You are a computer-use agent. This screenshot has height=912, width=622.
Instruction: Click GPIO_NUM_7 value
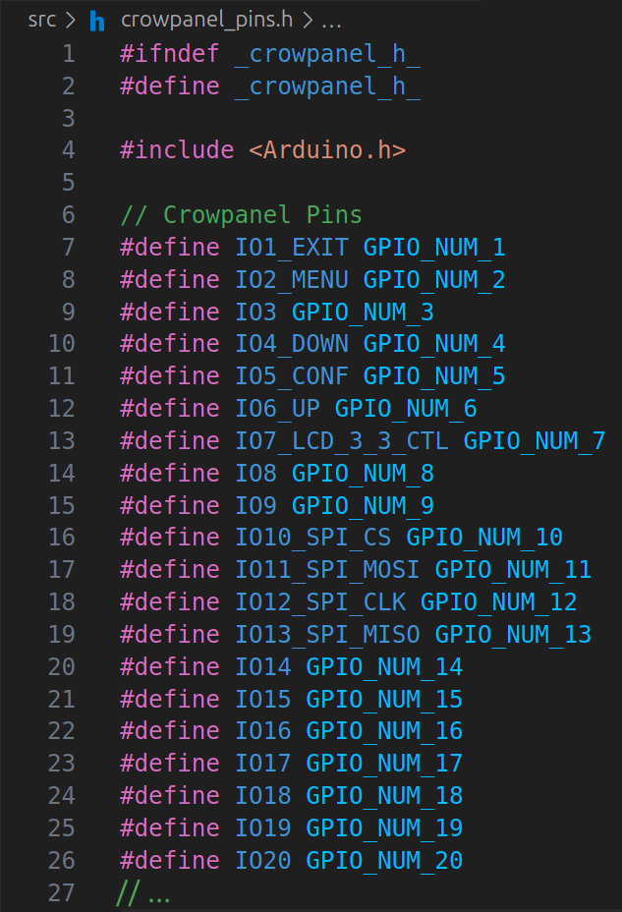535,441
